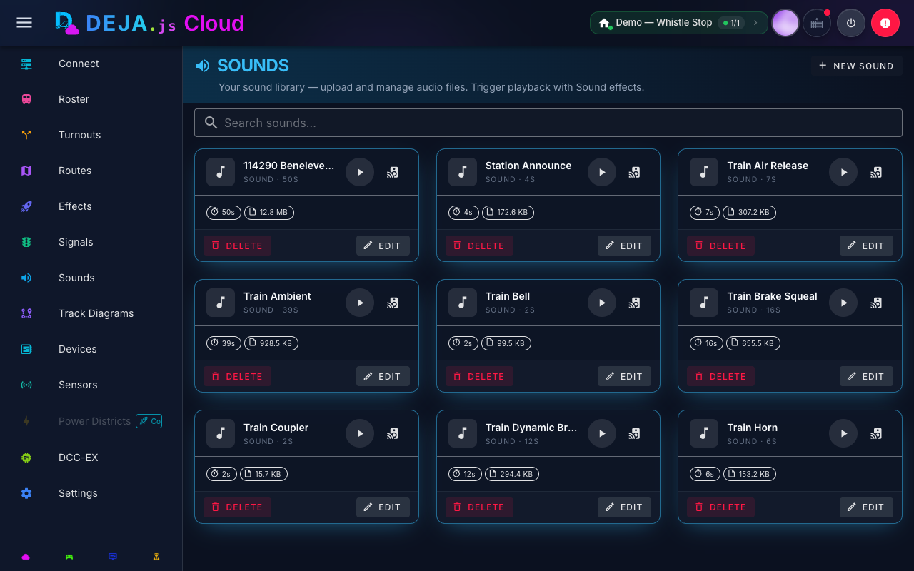
Task: Play the Train Air Release sound
Action: (843, 172)
